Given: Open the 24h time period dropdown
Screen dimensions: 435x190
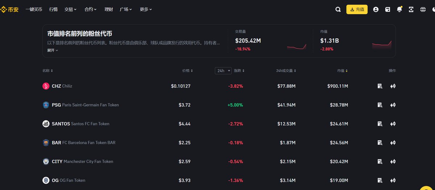Looking at the screenshot, I should tap(223, 71).
